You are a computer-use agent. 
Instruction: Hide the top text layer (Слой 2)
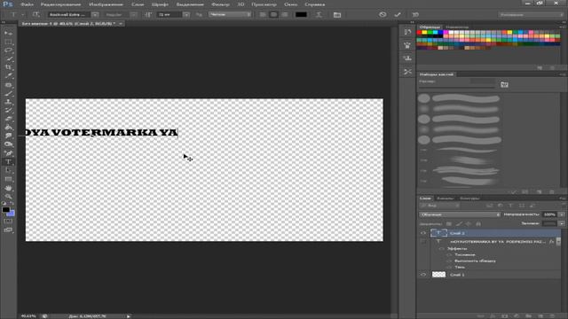pos(423,233)
